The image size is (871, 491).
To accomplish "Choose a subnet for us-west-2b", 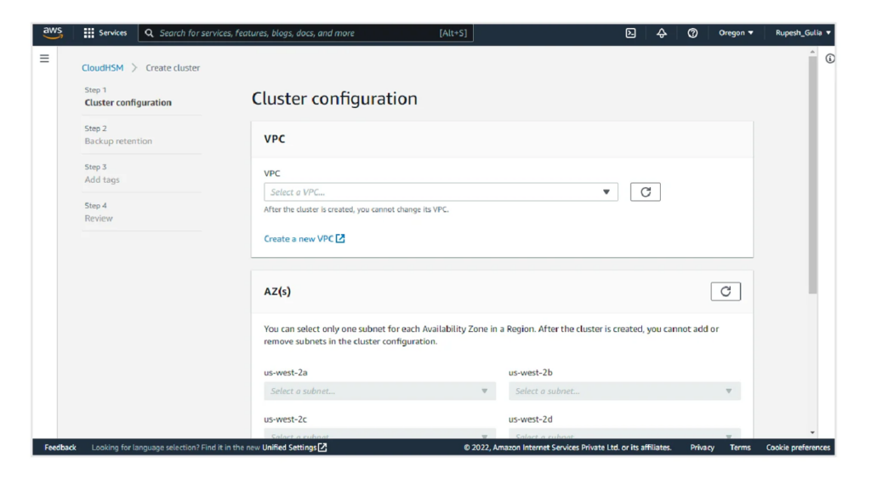I will click(624, 391).
